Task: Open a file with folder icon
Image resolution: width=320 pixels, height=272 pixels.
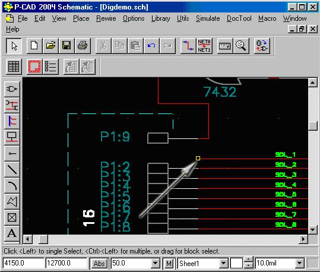Action: tap(50, 46)
